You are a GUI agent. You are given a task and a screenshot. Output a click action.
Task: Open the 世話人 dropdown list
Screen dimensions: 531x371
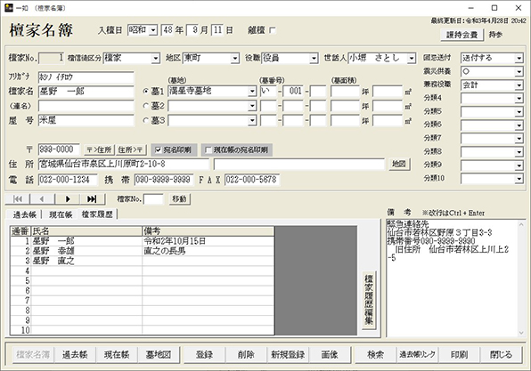tap(411, 59)
